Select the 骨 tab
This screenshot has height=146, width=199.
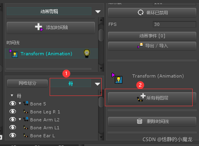[x=70, y=84]
